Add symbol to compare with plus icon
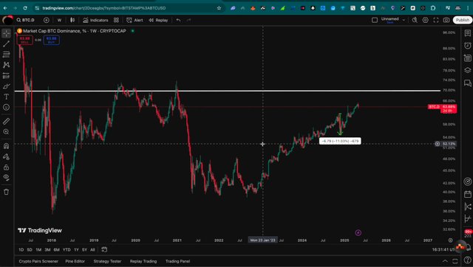Screen dimensions: 473x267 pyautogui.click(x=46, y=20)
